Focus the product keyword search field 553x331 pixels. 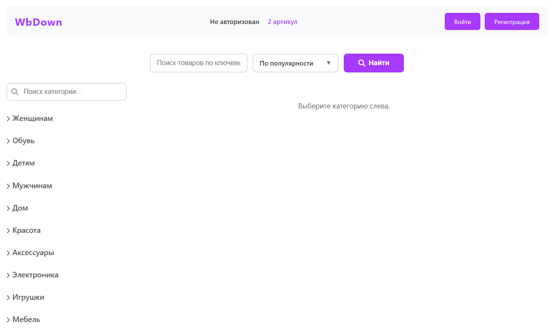pyautogui.click(x=199, y=63)
